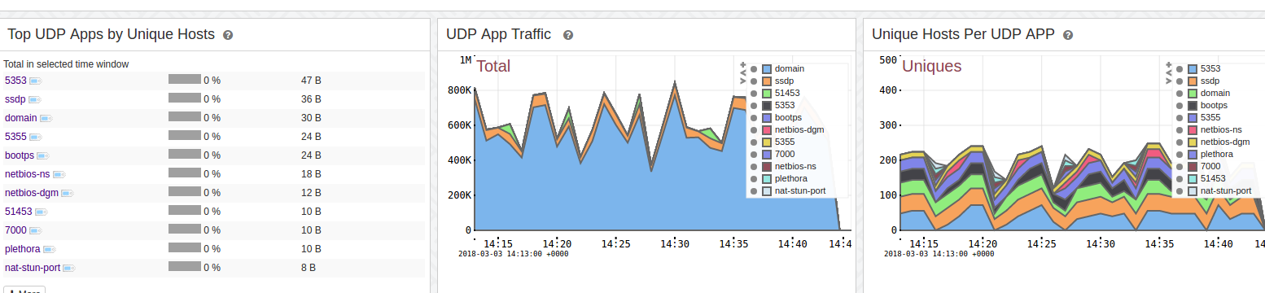Toggle 5353 series dot in UDP App Traffic legend
1265x293 pixels.
[754, 106]
